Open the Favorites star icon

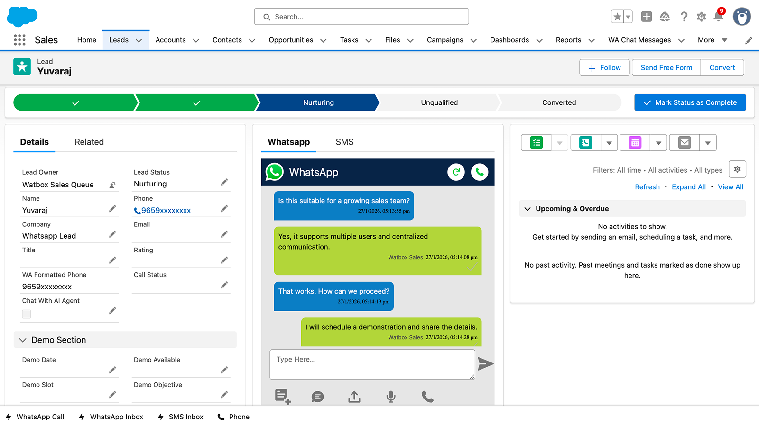[617, 17]
